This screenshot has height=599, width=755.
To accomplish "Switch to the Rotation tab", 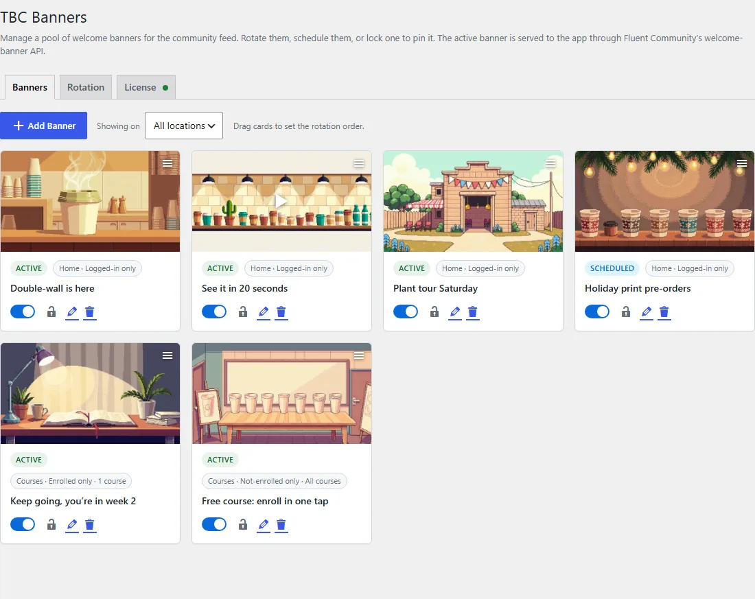I will click(x=86, y=87).
